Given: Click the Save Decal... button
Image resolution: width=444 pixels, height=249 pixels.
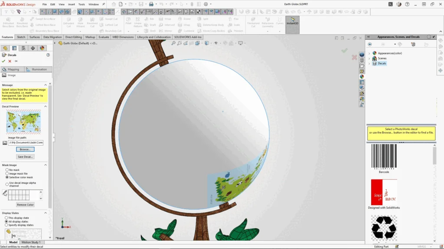Looking at the screenshot, I should 25,156.
